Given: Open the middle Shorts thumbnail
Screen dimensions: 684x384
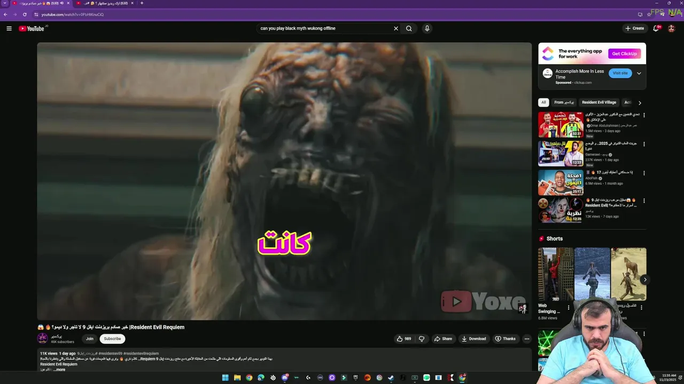Looking at the screenshot, I should point(592,274).
